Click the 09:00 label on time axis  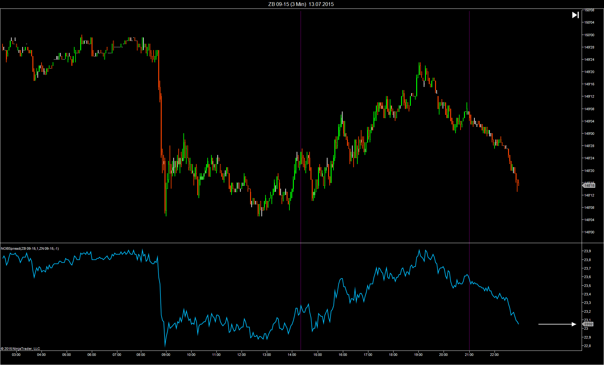(x=166, y=355)
